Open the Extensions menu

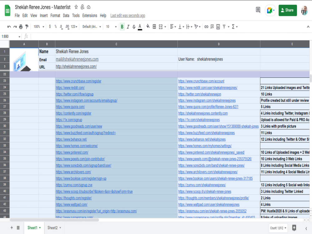90,16
